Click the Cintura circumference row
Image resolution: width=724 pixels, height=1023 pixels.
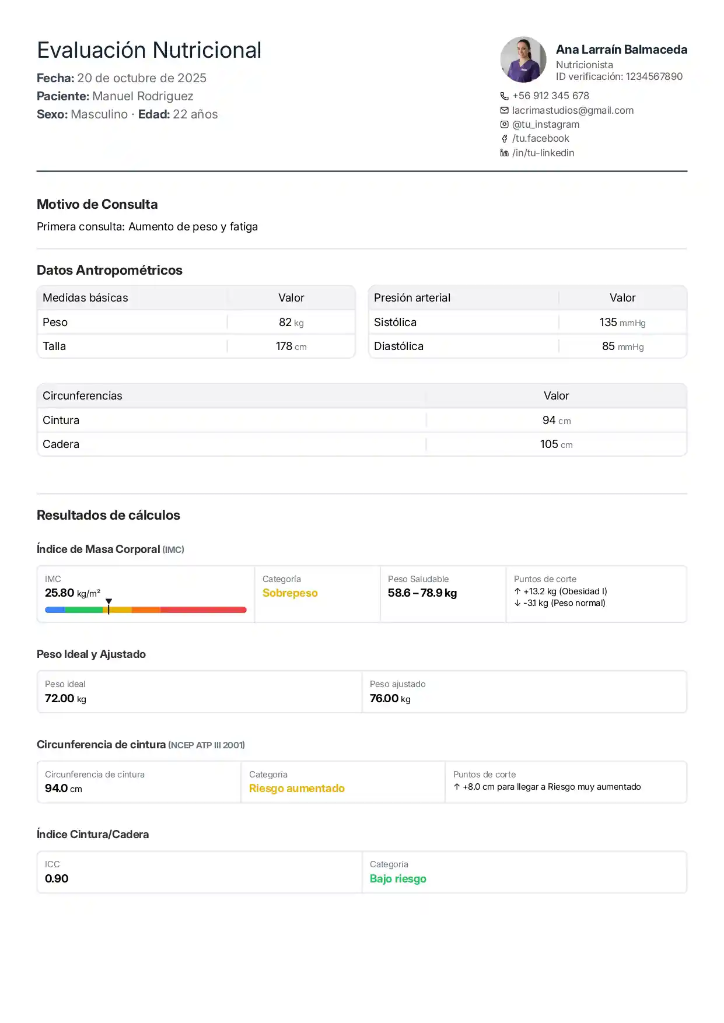click(361, 420)
